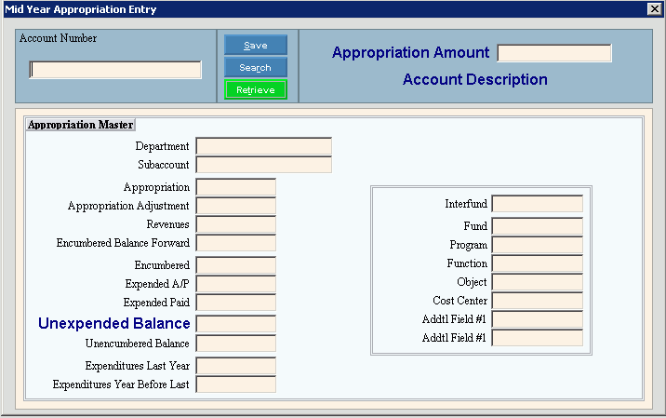Click the Function field
The image size is (666, 418).
538,263
